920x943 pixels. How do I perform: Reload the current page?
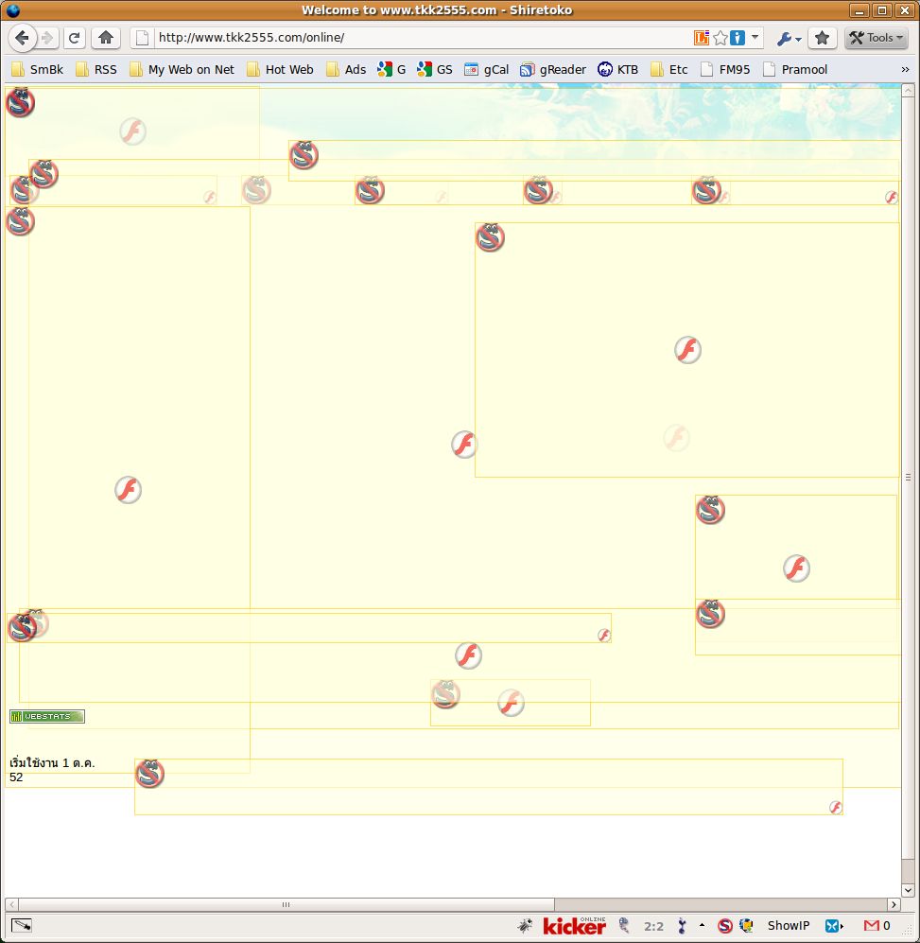pyautogui.click(x=74, y=38)
